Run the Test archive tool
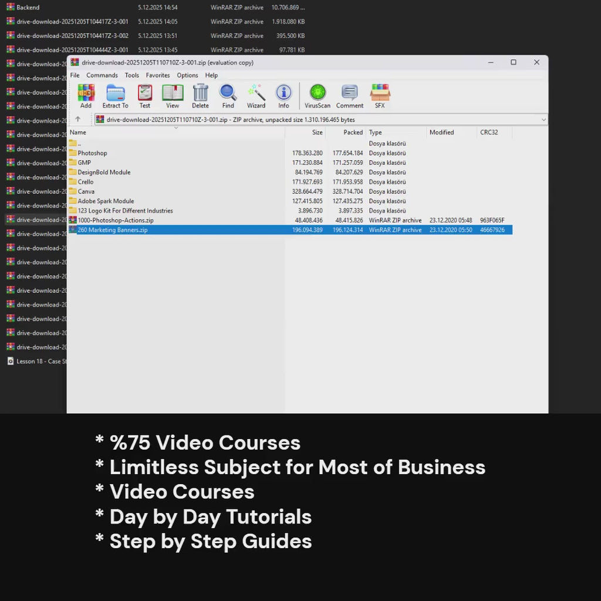Image resolution: width=601 pixels, height=601 pixels. (145, 96)
